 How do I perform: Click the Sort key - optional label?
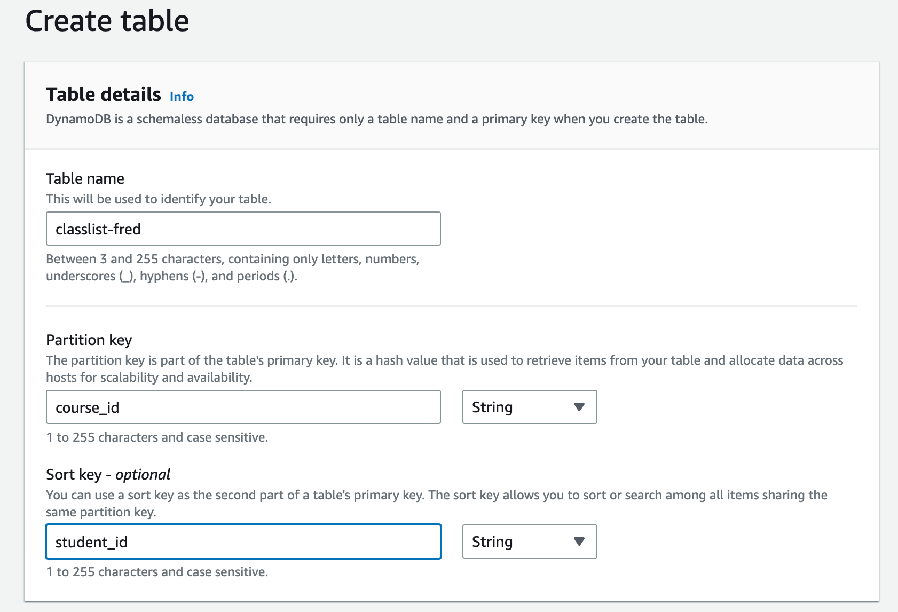pyautogui.click(x=108, y=475)
